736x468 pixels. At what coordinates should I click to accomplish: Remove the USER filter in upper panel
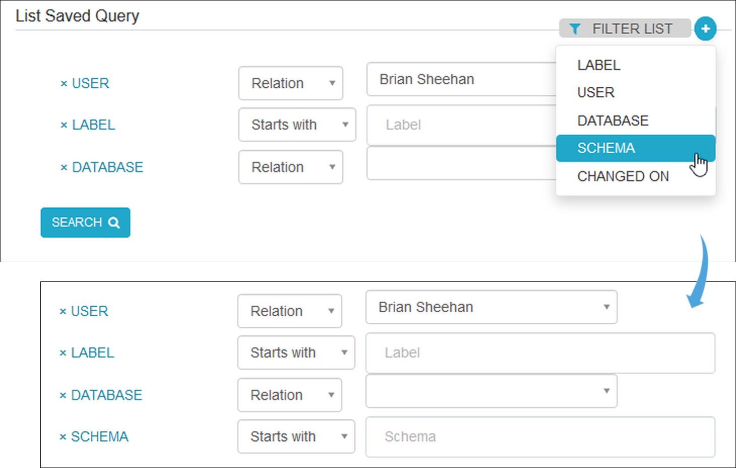click(64, 84)
